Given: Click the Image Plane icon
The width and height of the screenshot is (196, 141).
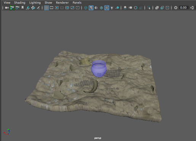Looking at the screenshot, I should [28, 8].
